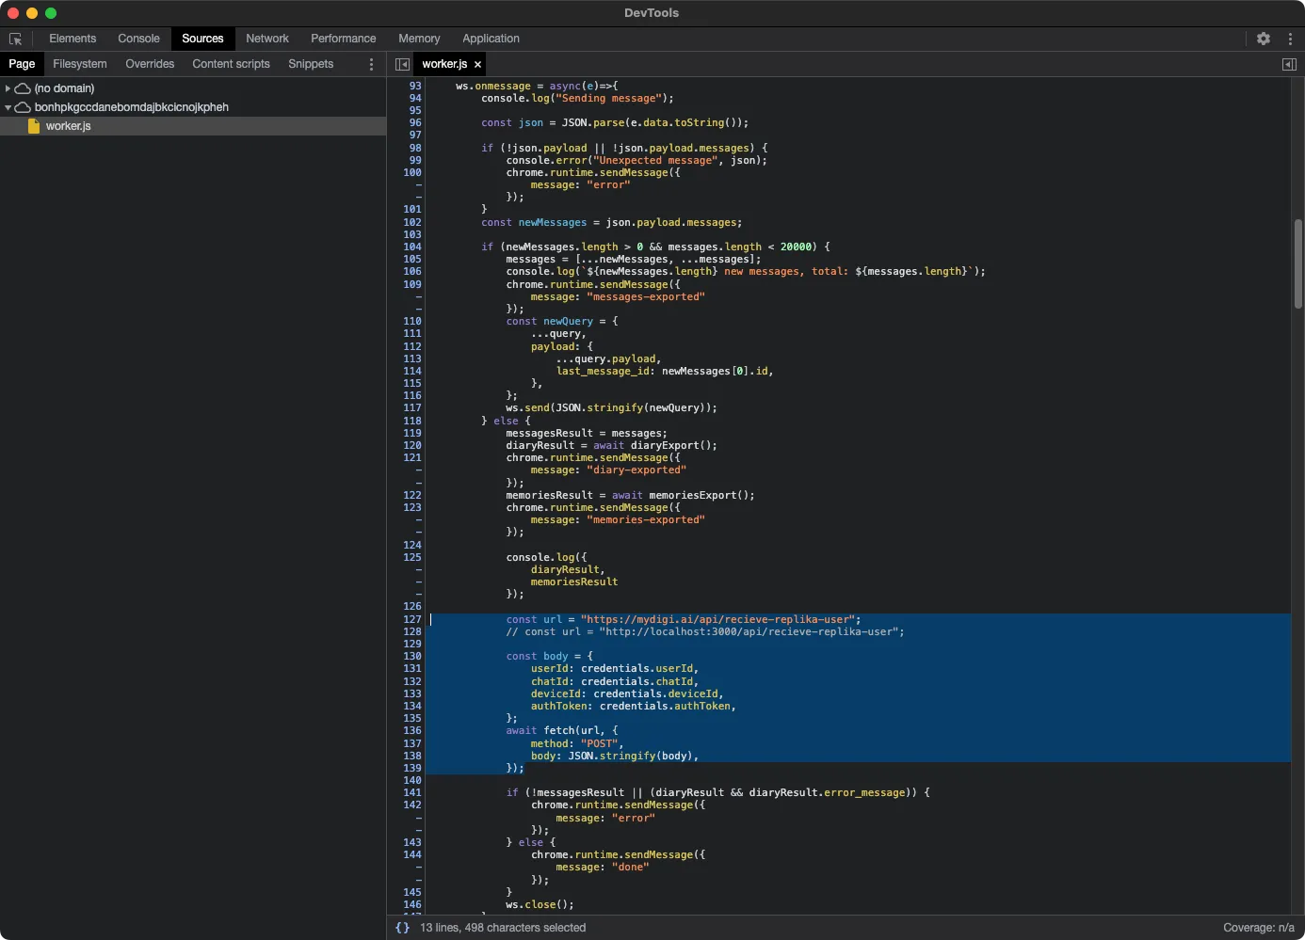Click the "messages-exported" string

(x=645, y=296)
